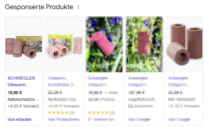Image resolution: width=209 pixels, height=130 pixels.
Task: Open the blurred bottom link on the fourth card
Action: 139,119
